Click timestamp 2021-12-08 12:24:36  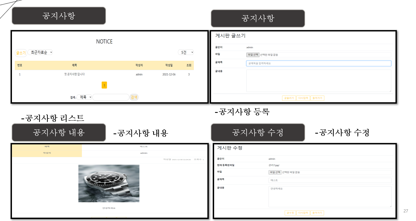tap(181, 159)
